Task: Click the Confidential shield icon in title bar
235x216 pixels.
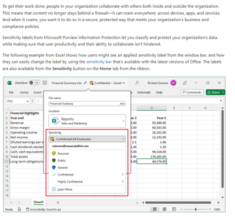Action: pyautogui.click(x=92, y=83)
